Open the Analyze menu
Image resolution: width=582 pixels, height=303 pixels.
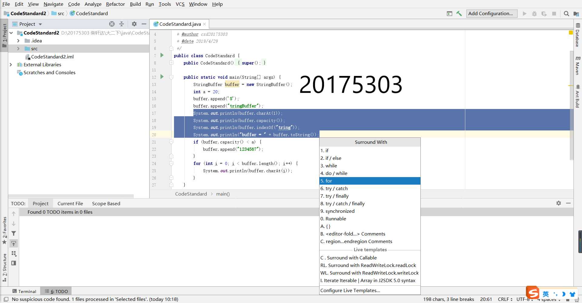(93, 4)
